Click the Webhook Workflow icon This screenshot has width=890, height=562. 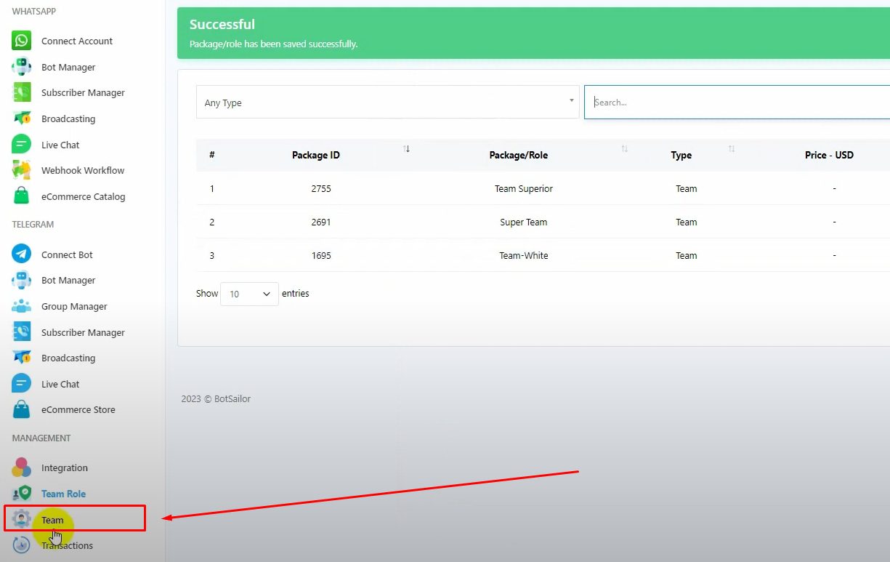click(22, 170)
